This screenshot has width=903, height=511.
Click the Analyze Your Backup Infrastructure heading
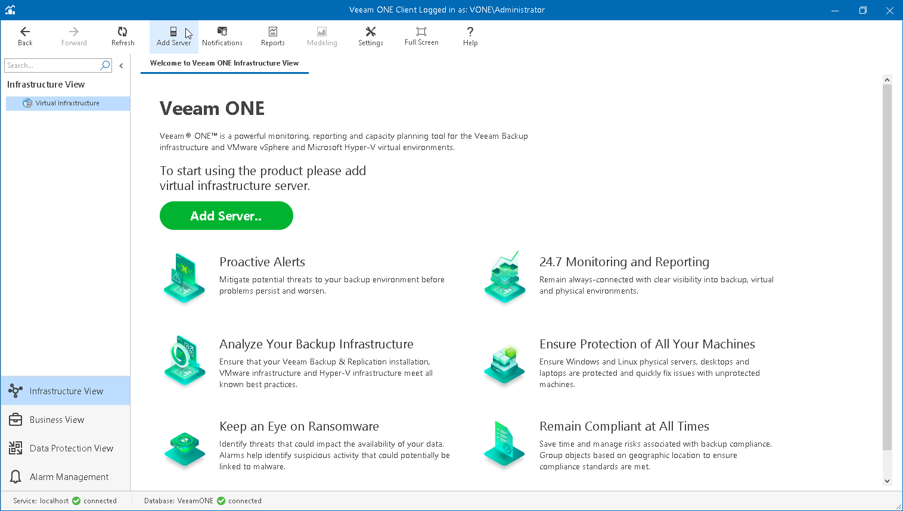pos(316,344)
